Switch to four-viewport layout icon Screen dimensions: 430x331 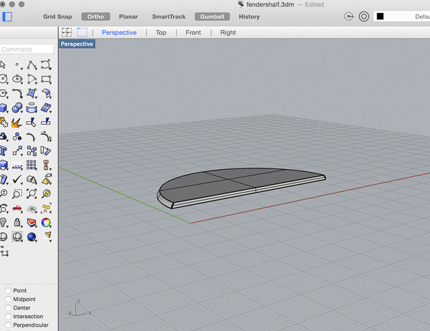point(67,32)
